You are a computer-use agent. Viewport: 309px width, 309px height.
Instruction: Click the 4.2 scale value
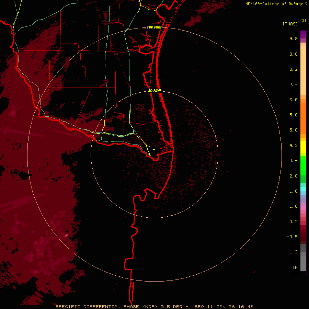coord(294,146)
